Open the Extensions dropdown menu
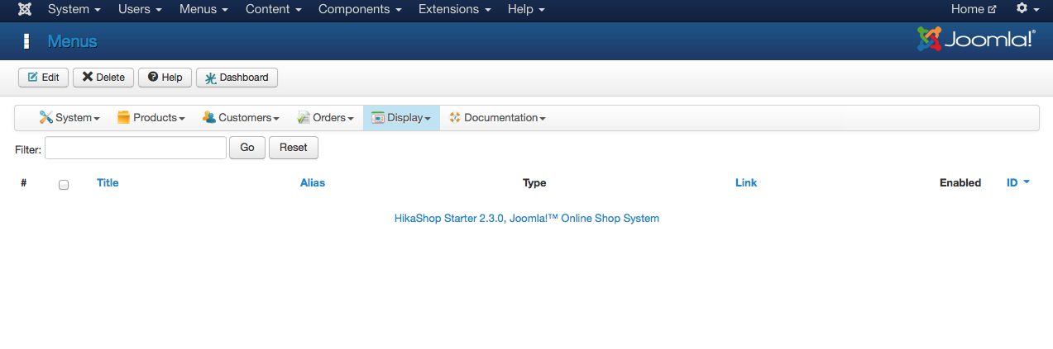The width and height of the screenshot is (1053, 349). click(x=454, y=10)
